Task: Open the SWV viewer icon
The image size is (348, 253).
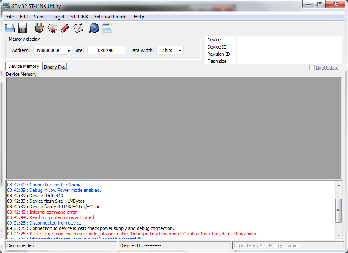Action: tap(107, 28)
